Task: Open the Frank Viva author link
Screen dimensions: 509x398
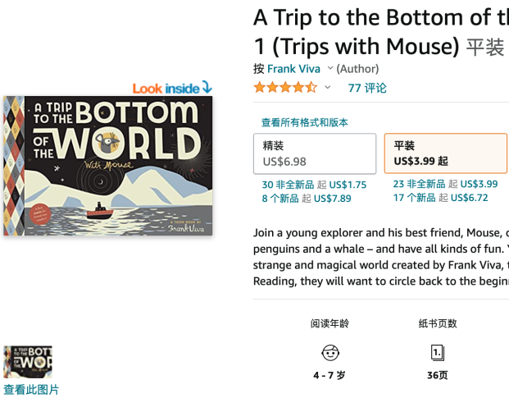Action: tap(293, 68)
